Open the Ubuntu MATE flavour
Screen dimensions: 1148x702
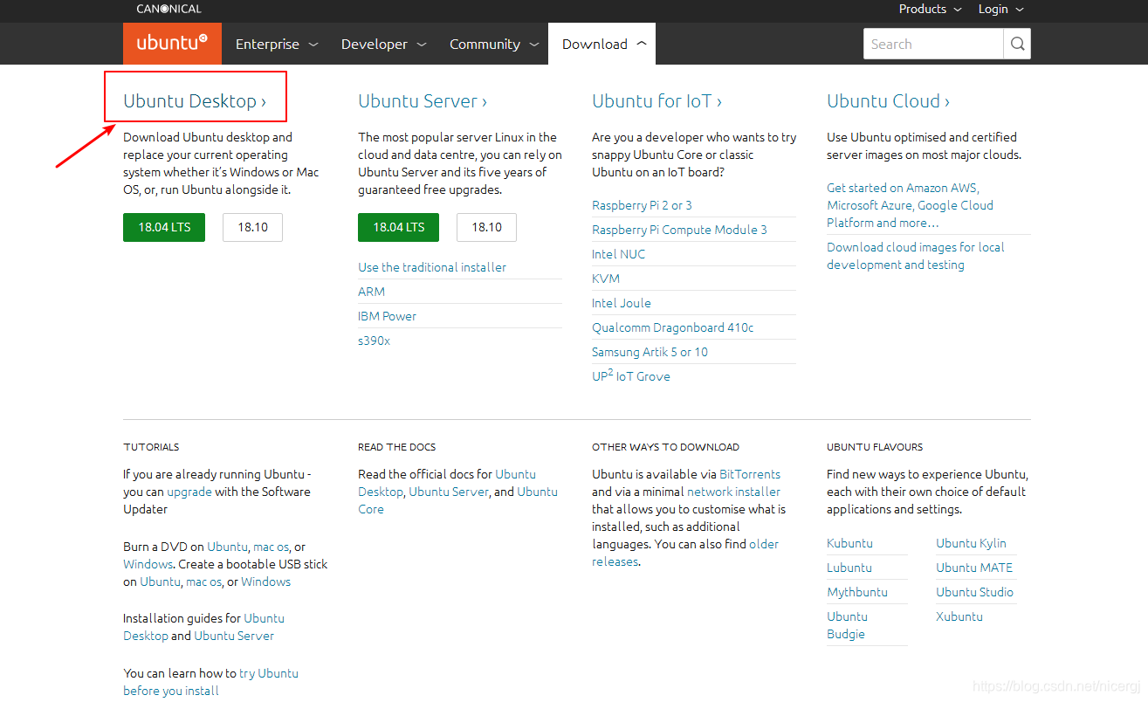[974, 568]
